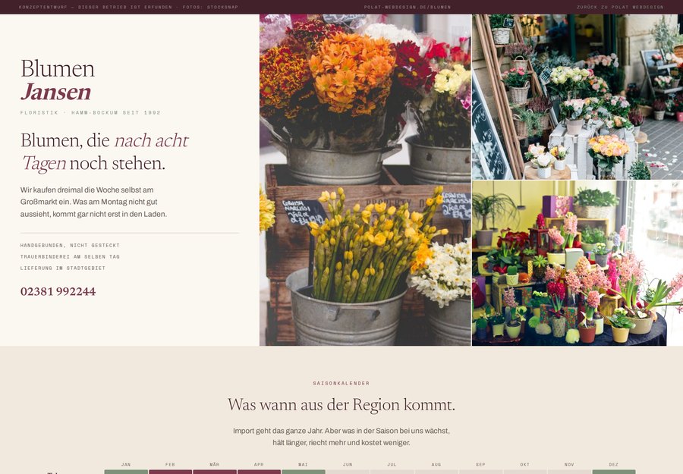Call the phone number 02381 992244
Viewport: 683px width, 474px height.
tap(58, 291)
